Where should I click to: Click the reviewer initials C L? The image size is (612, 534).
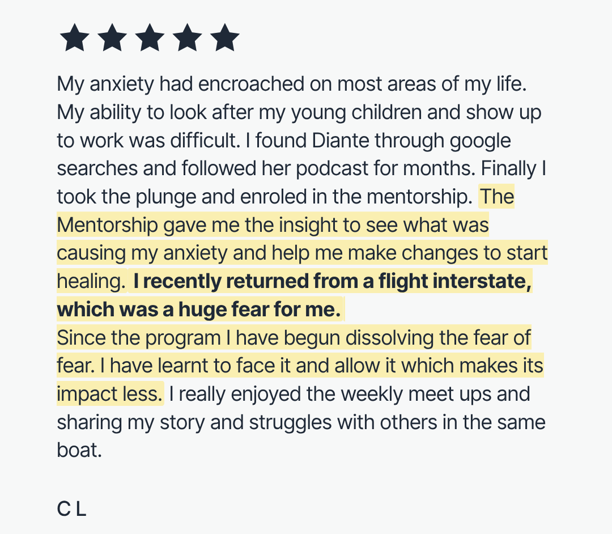coord(71,509)
